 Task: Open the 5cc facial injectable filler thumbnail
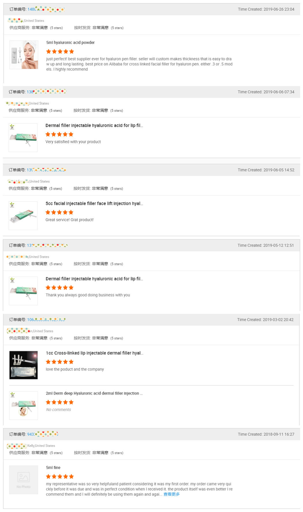(x=23, y=215)
